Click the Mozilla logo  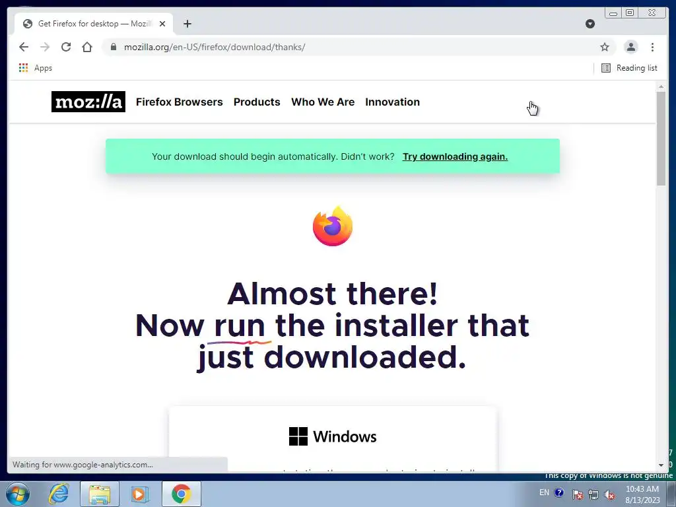pyautogui.click(x=88, y=102)
